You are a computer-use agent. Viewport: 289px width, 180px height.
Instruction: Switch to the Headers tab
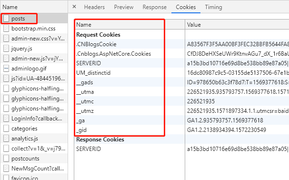pos(94,7)
